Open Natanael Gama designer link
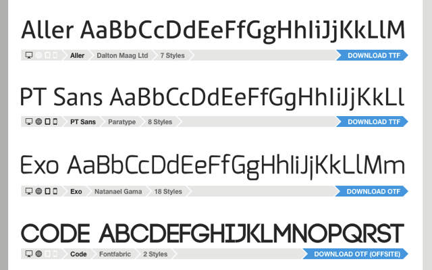432x270 pixels. point(118,192)
